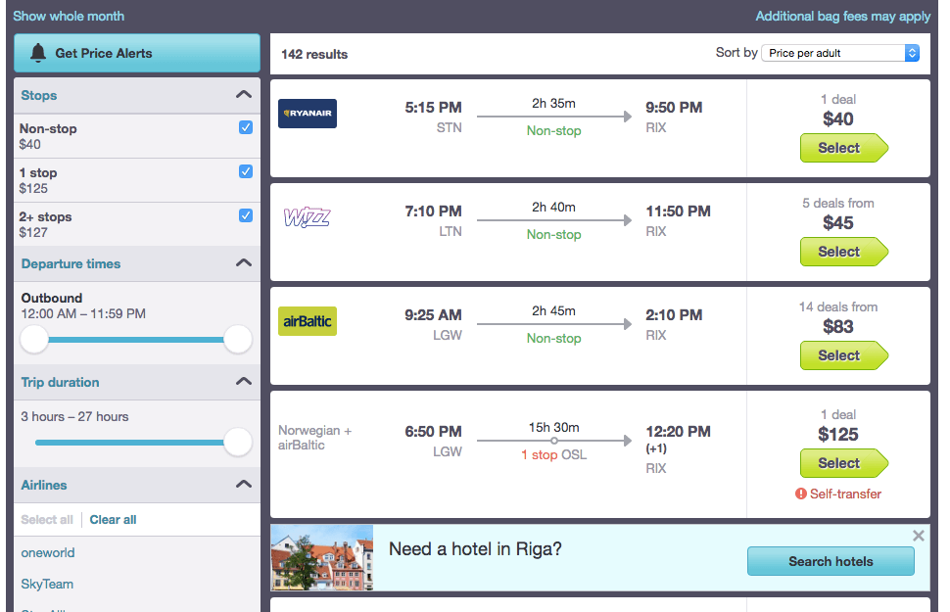Open the Show whole month link
The image size is (950, 612).
coord(69,17)
